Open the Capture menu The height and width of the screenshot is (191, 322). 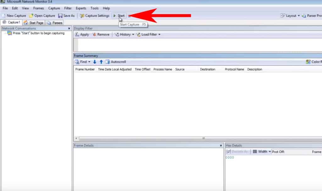pos(54,8)
